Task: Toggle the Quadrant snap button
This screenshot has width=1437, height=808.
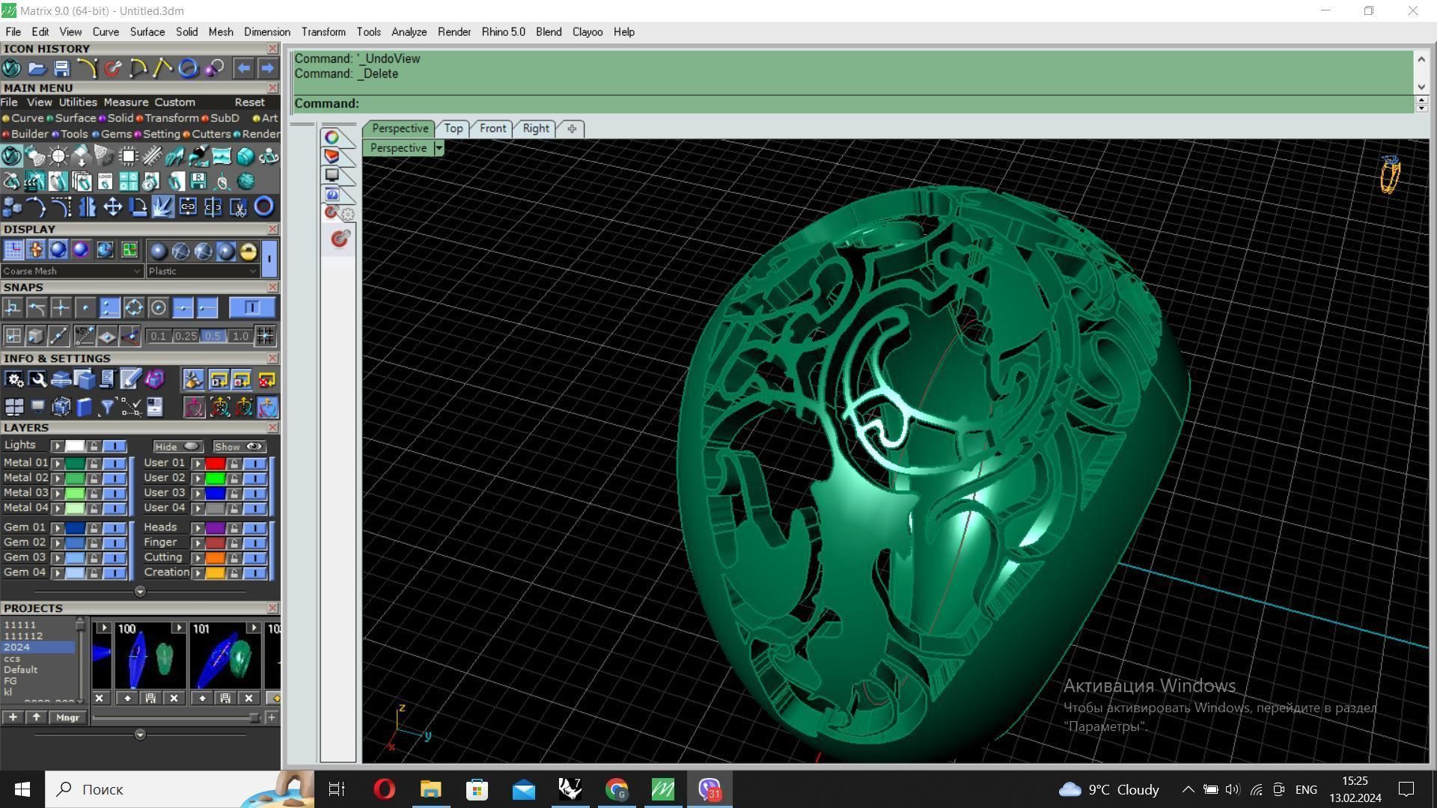Action: click(134, 308)
